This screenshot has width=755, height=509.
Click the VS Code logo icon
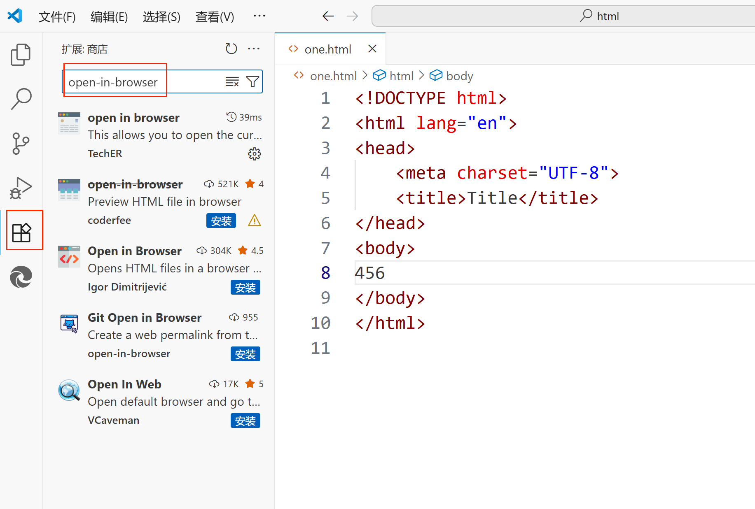15,16
